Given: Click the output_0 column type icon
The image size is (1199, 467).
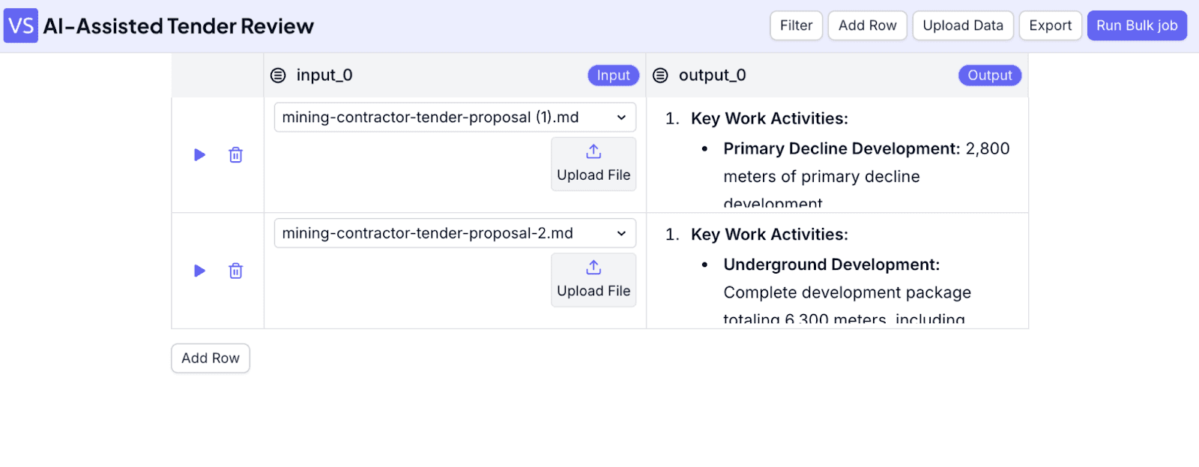Looking at the screenshot, I should 660,75.
